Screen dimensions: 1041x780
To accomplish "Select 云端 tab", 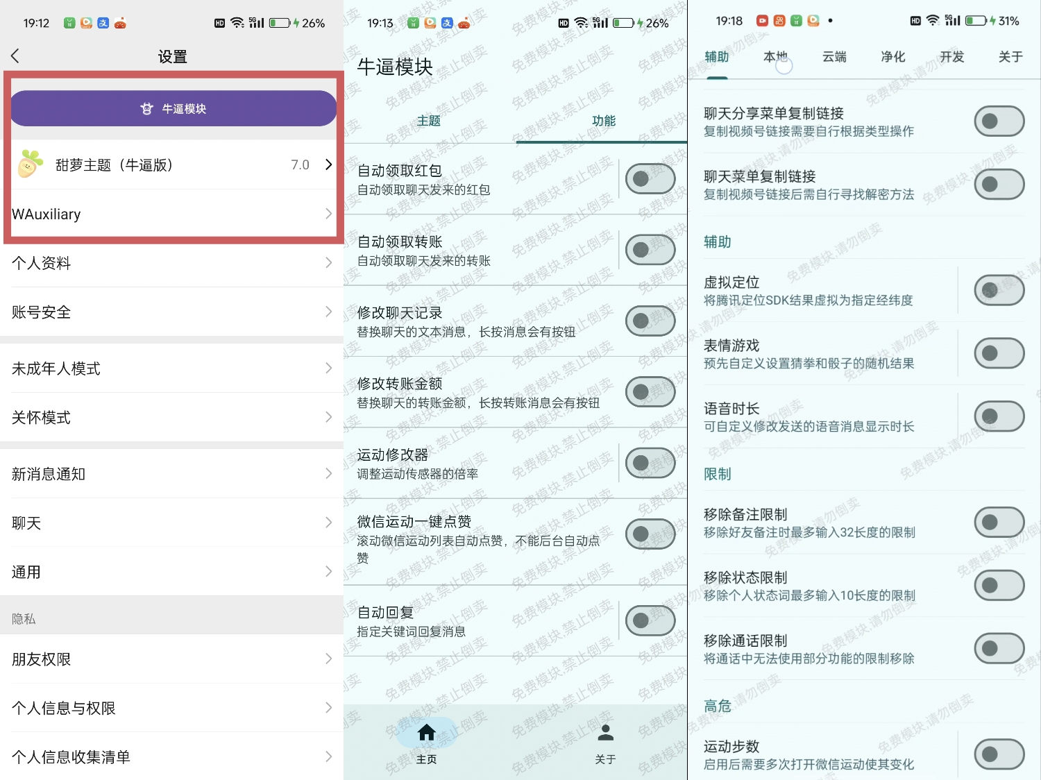I will click(834, 57).
